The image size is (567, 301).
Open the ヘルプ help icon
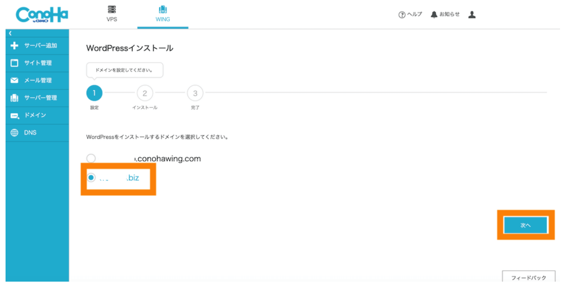point(402,15)
